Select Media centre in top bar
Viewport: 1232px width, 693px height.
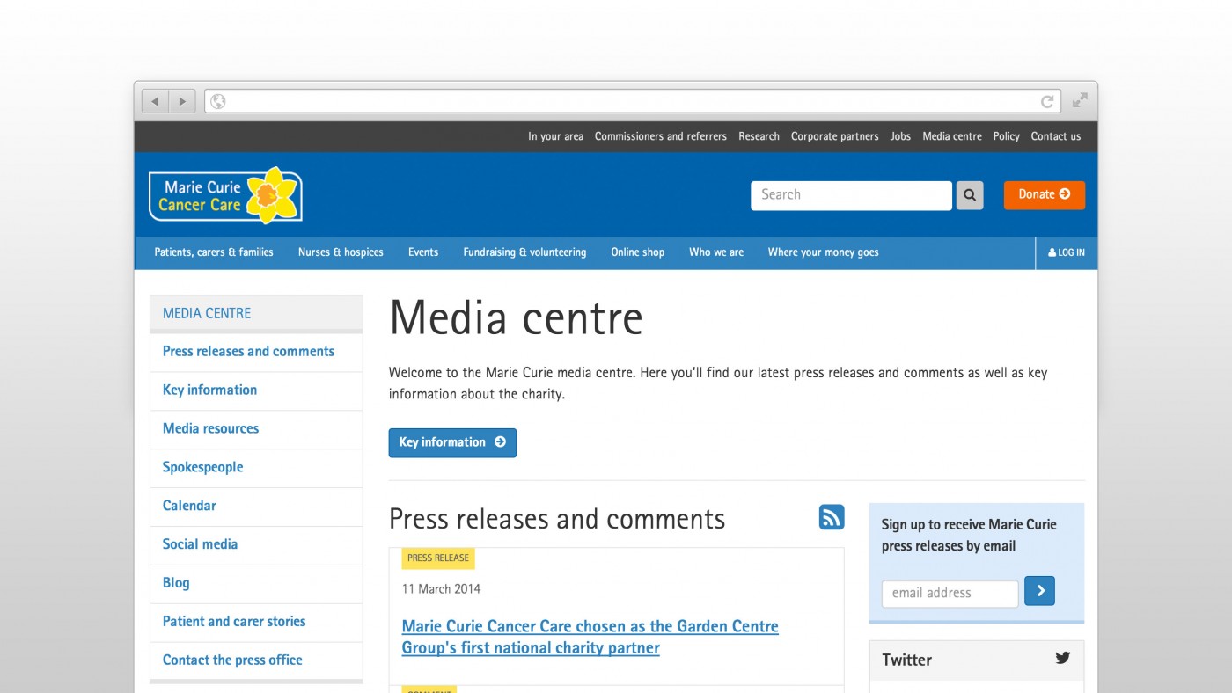click(x=952, y=136)
